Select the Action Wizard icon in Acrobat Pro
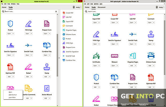Viewport: 166px width, 107px height. [47, 88]
